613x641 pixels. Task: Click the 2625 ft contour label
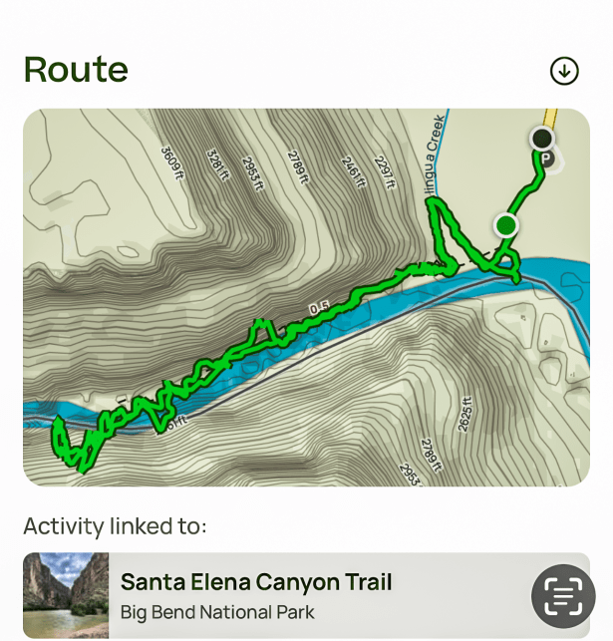click(465, 412)
